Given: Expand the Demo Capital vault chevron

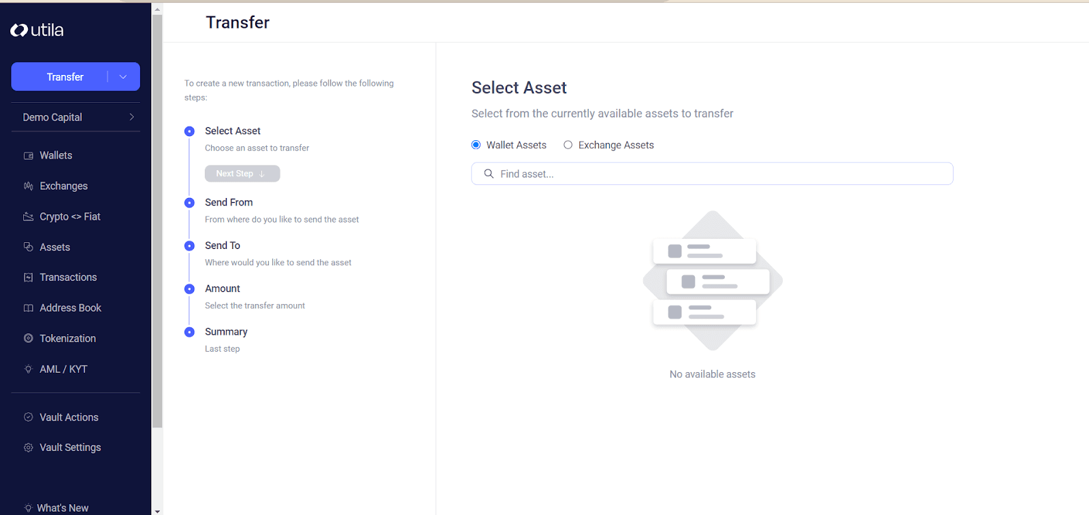Looking at the screenshot, I should click(x=131, y=117).
